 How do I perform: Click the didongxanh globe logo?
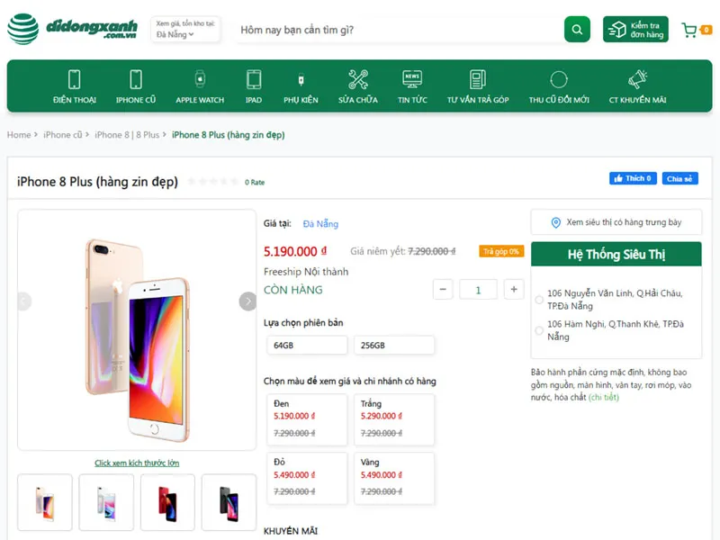pos(23,29)
